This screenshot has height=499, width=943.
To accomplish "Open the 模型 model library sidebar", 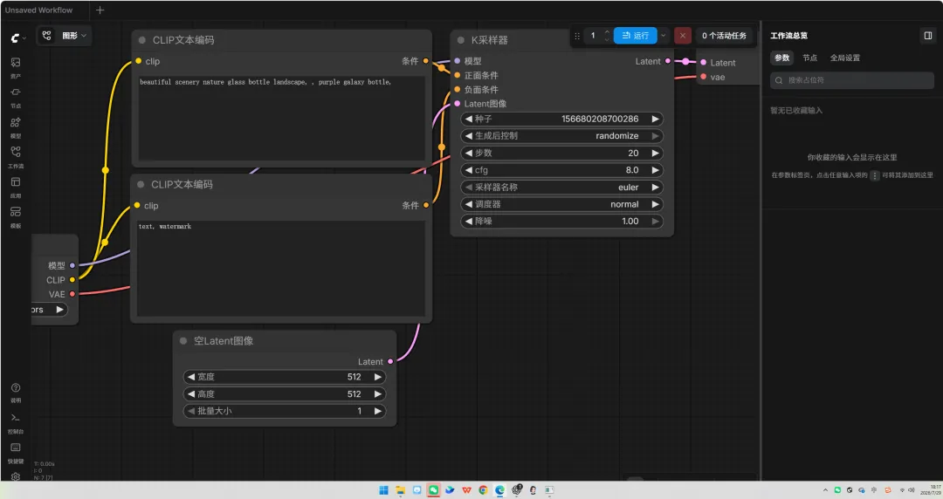I will (16, 126).
